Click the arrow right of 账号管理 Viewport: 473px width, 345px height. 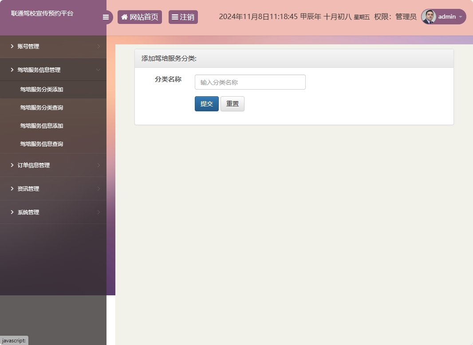coord(99,46)
